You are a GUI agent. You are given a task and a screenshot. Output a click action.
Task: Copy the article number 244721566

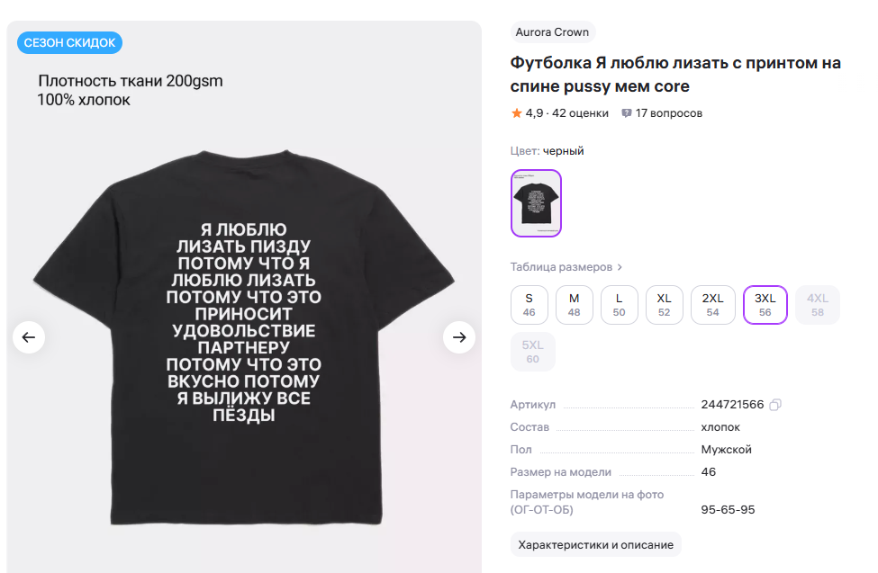point(775,405)
